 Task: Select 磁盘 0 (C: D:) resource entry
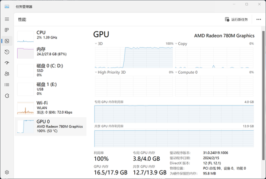[x=51, y=69]
